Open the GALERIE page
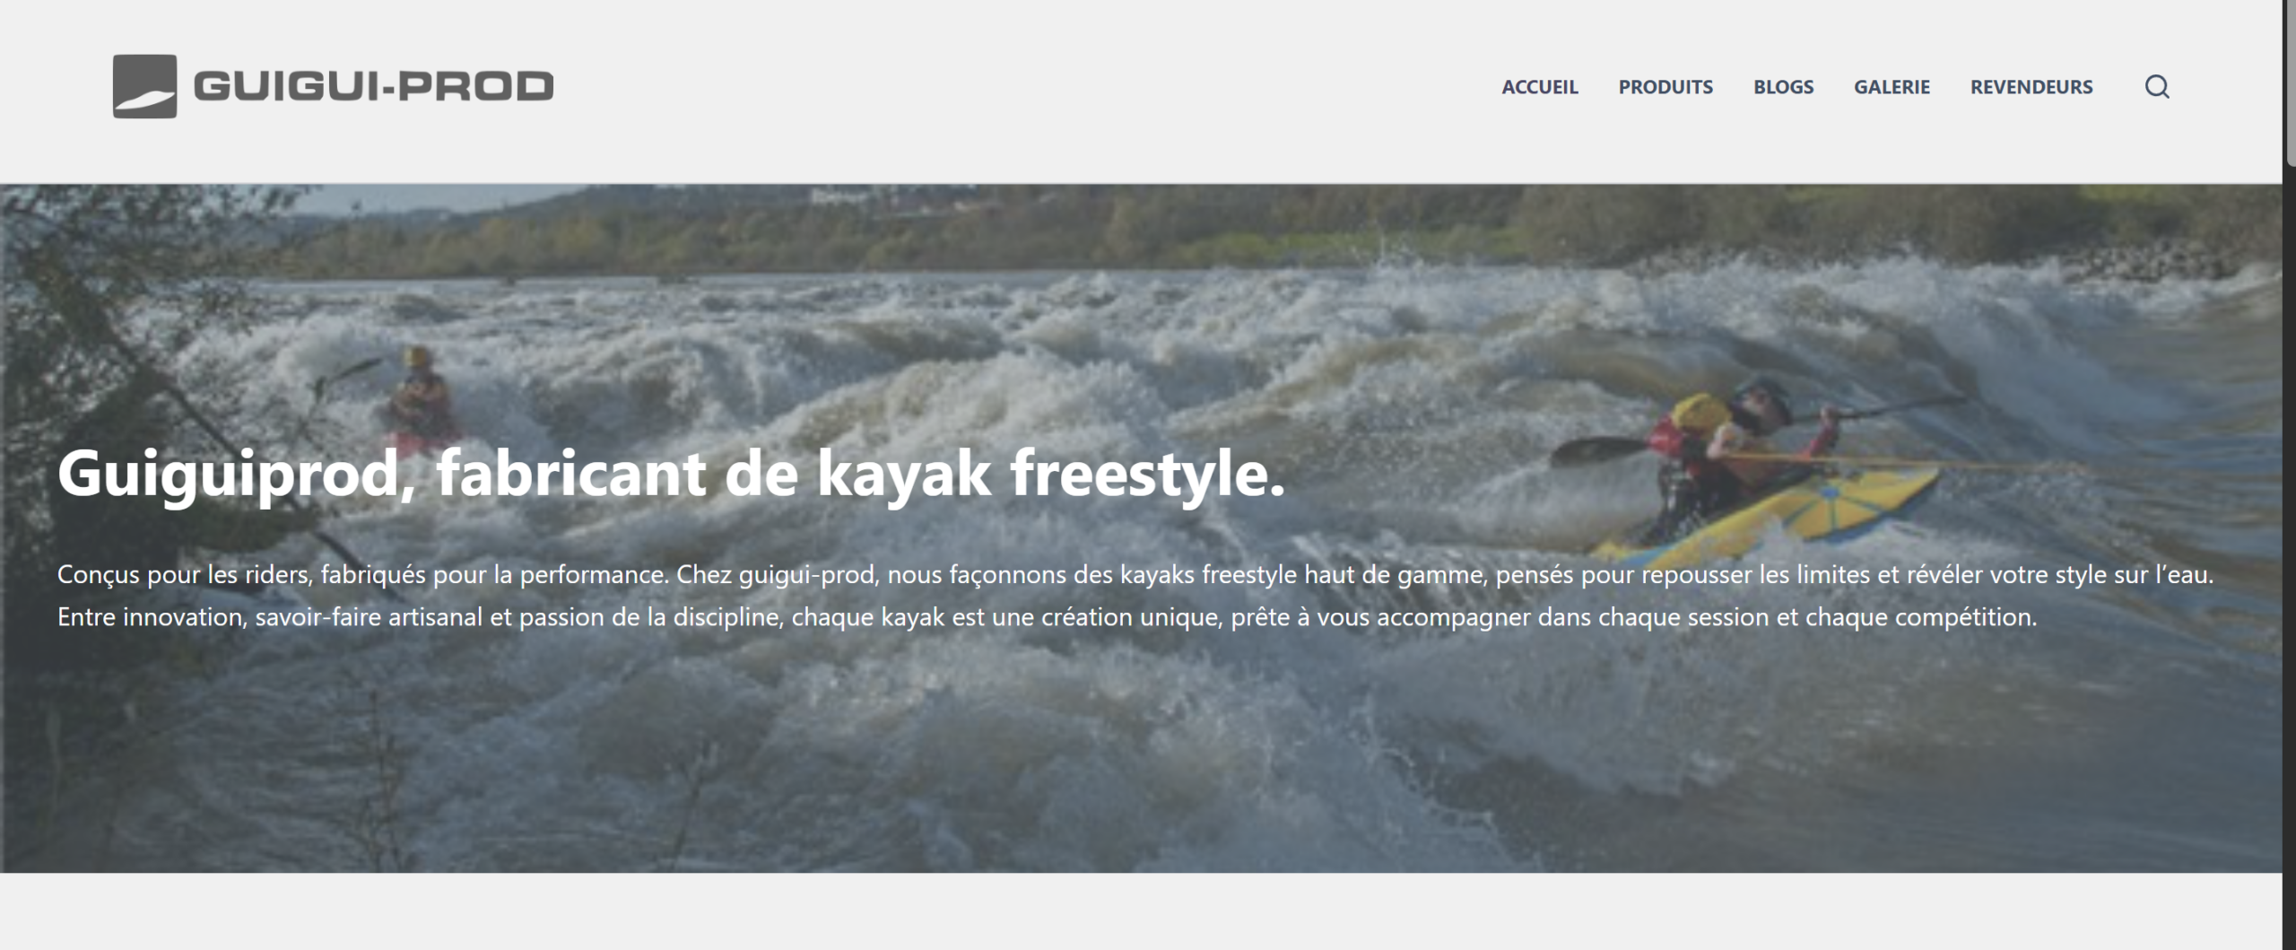The image size is (2296, 950). pyautogui.click(x=1892, y=87)
